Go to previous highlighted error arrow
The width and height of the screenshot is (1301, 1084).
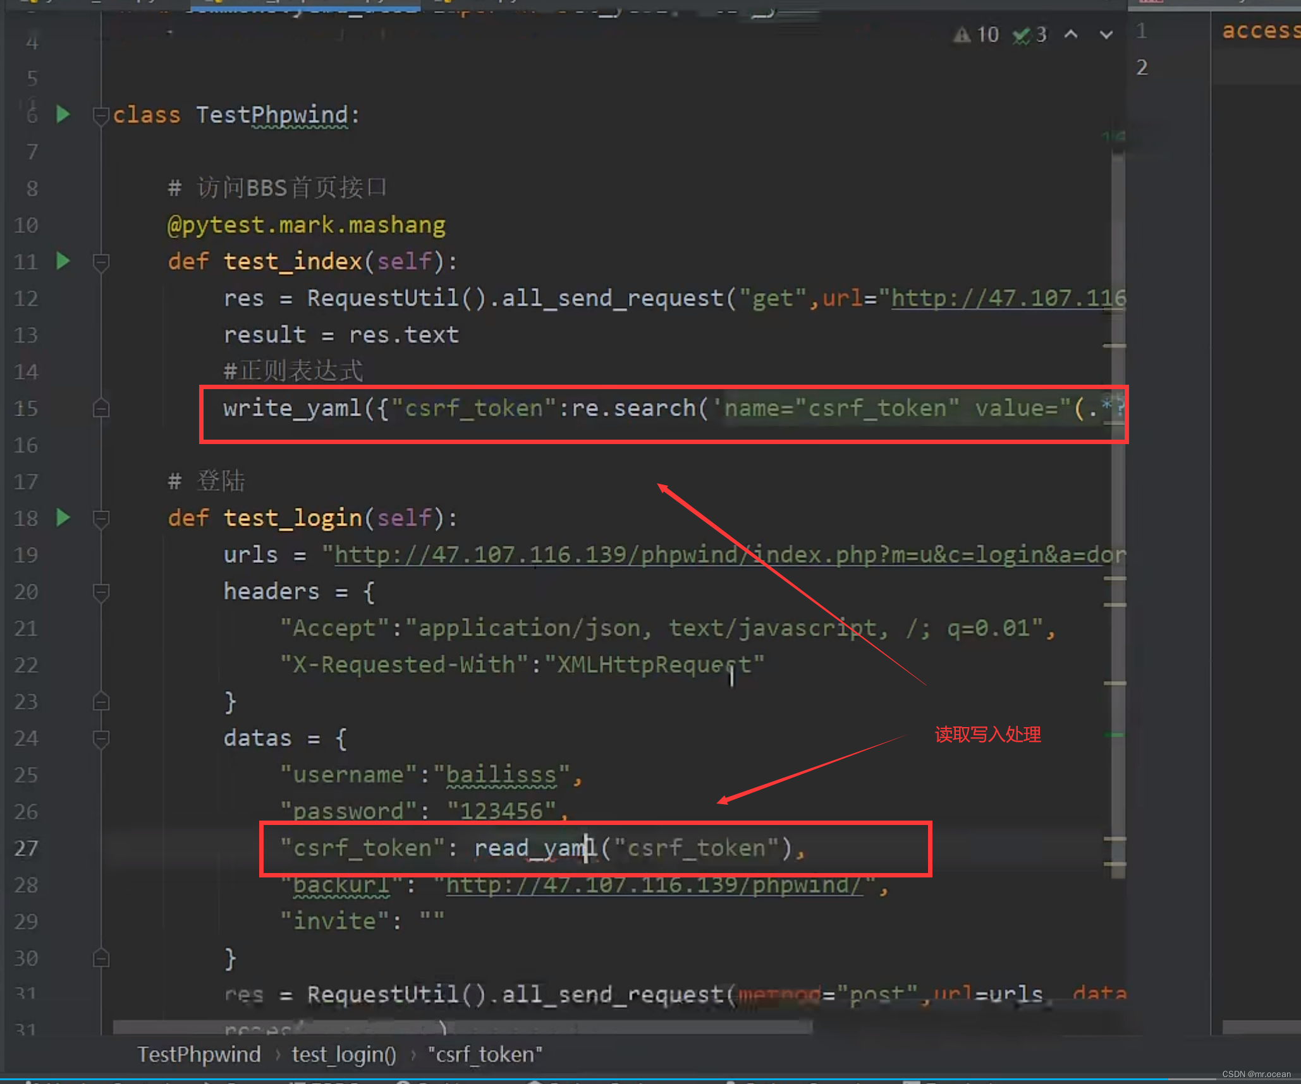pos(1071,34)
